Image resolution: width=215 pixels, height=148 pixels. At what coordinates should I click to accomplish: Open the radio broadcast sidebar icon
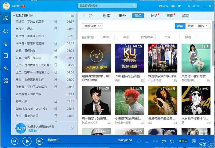[x=6, y=44]
